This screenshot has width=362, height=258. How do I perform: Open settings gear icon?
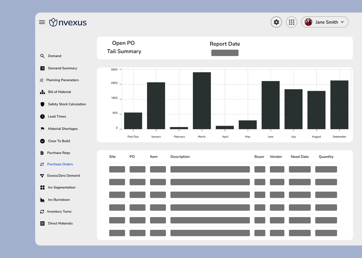[x=276, y=22]
